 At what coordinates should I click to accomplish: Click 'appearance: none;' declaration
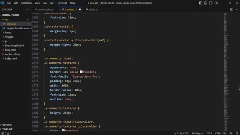[x=64, y=67]
